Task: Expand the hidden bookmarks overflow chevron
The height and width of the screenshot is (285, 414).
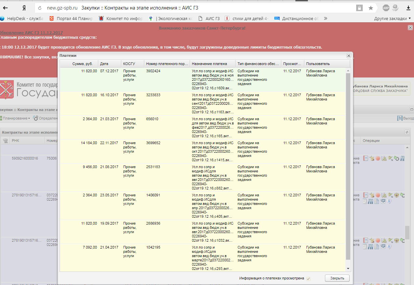Action: [326, 19]
